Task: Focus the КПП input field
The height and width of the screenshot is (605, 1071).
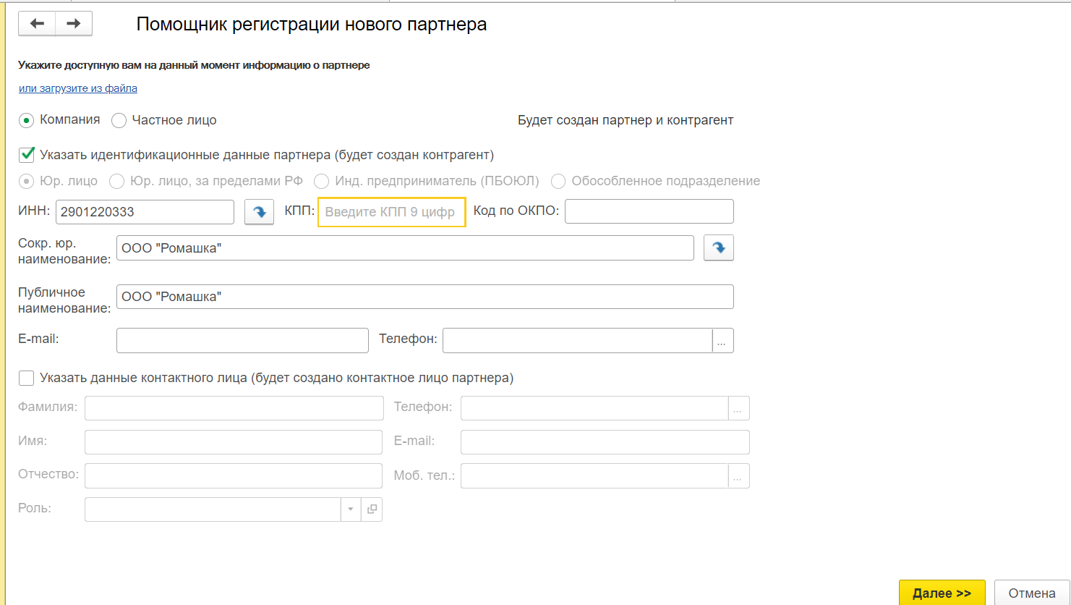Action: 391,212
